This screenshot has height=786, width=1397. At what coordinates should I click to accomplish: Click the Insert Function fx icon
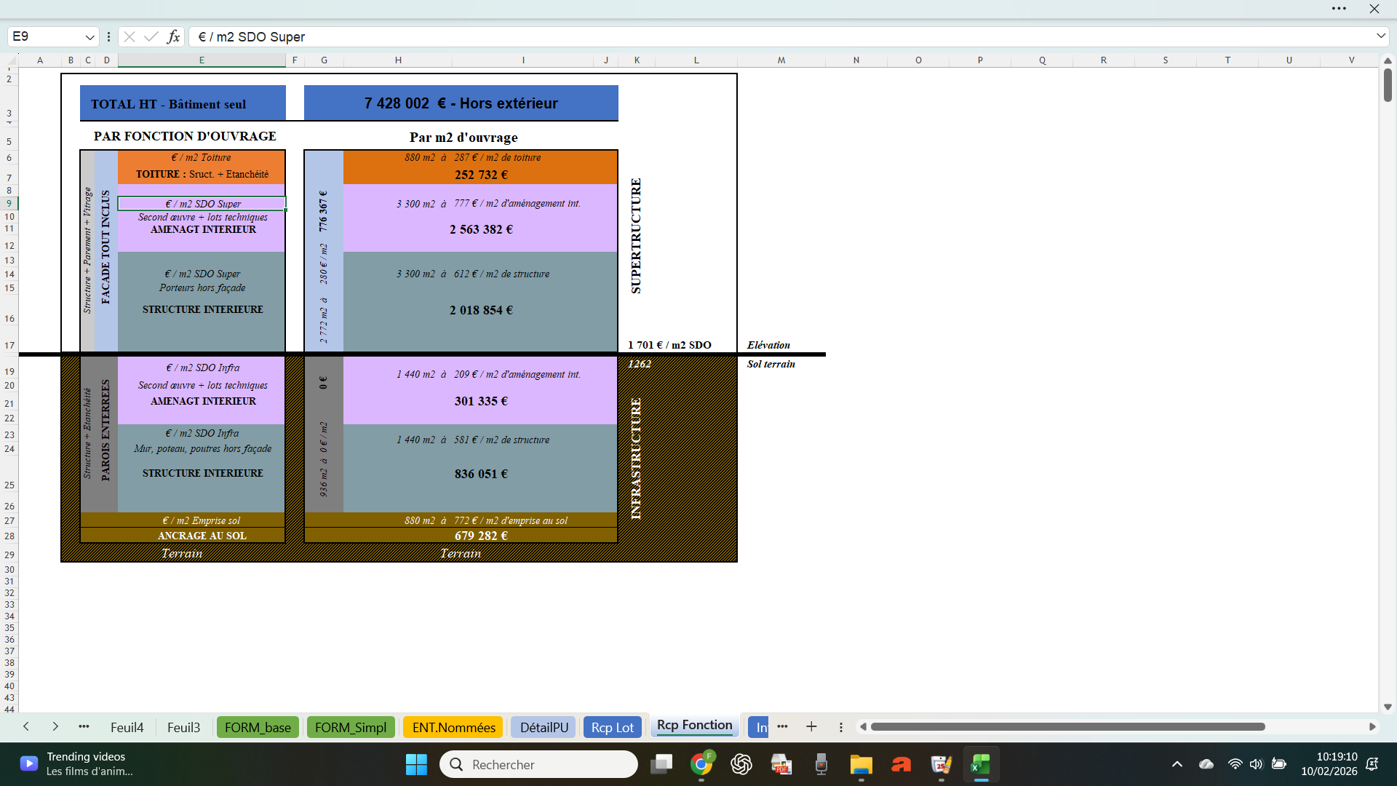click(173, 36)
